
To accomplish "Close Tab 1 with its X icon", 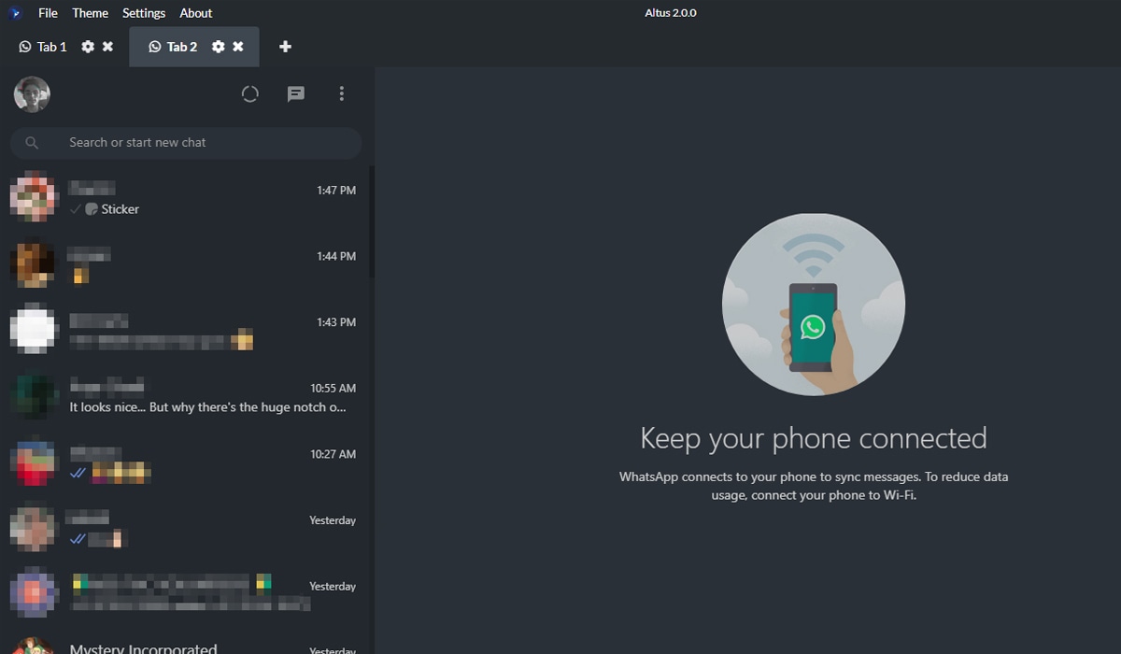I will pos(108,47).
